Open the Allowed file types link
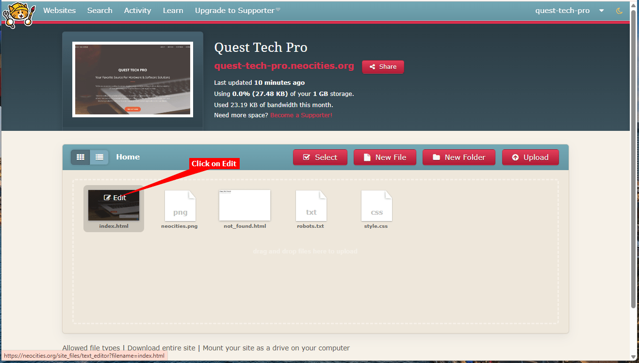This screenshot has height=363, width=639. pyautogui.click(x=91, y=348)
